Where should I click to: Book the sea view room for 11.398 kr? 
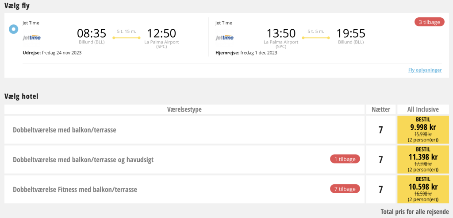click(x=423, y=160)
